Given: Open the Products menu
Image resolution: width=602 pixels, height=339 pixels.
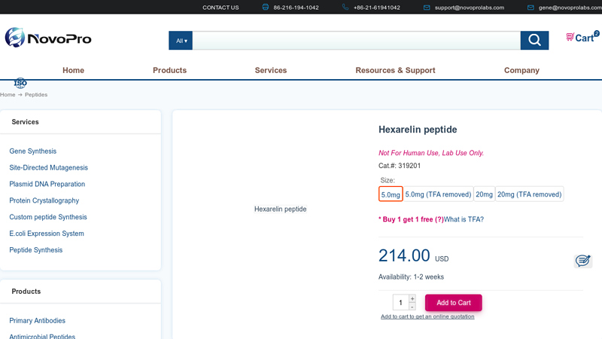Looking at the screenshot, I should (x=169, y=70).
